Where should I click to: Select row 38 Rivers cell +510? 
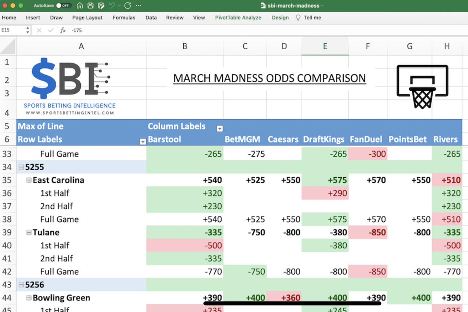tap(447, 219)
